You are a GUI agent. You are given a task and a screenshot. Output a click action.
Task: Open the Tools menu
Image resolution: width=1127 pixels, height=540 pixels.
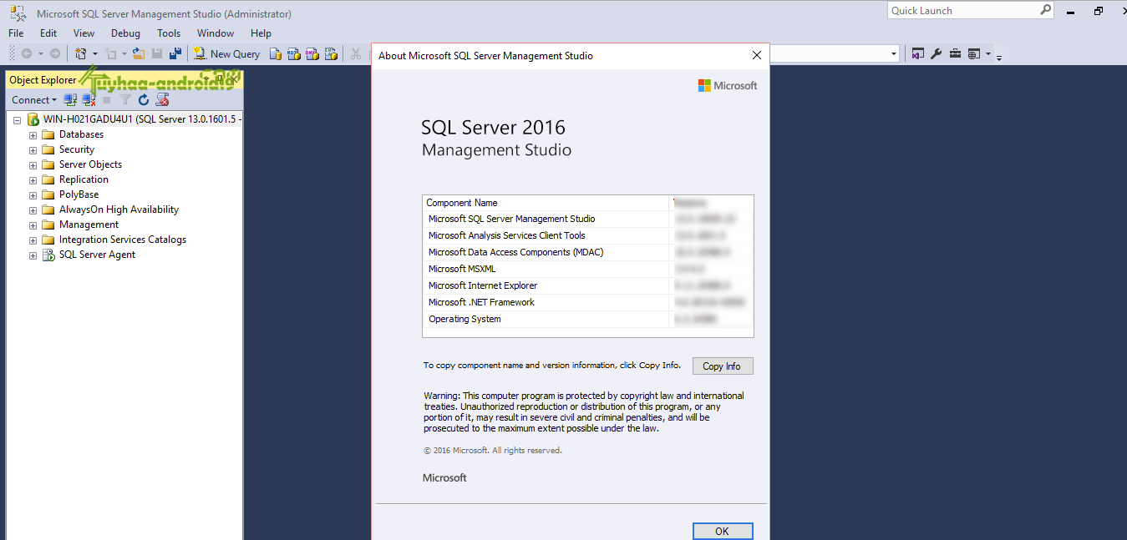click(169, 33)
